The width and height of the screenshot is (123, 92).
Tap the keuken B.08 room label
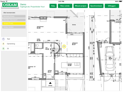pos(70,65)
